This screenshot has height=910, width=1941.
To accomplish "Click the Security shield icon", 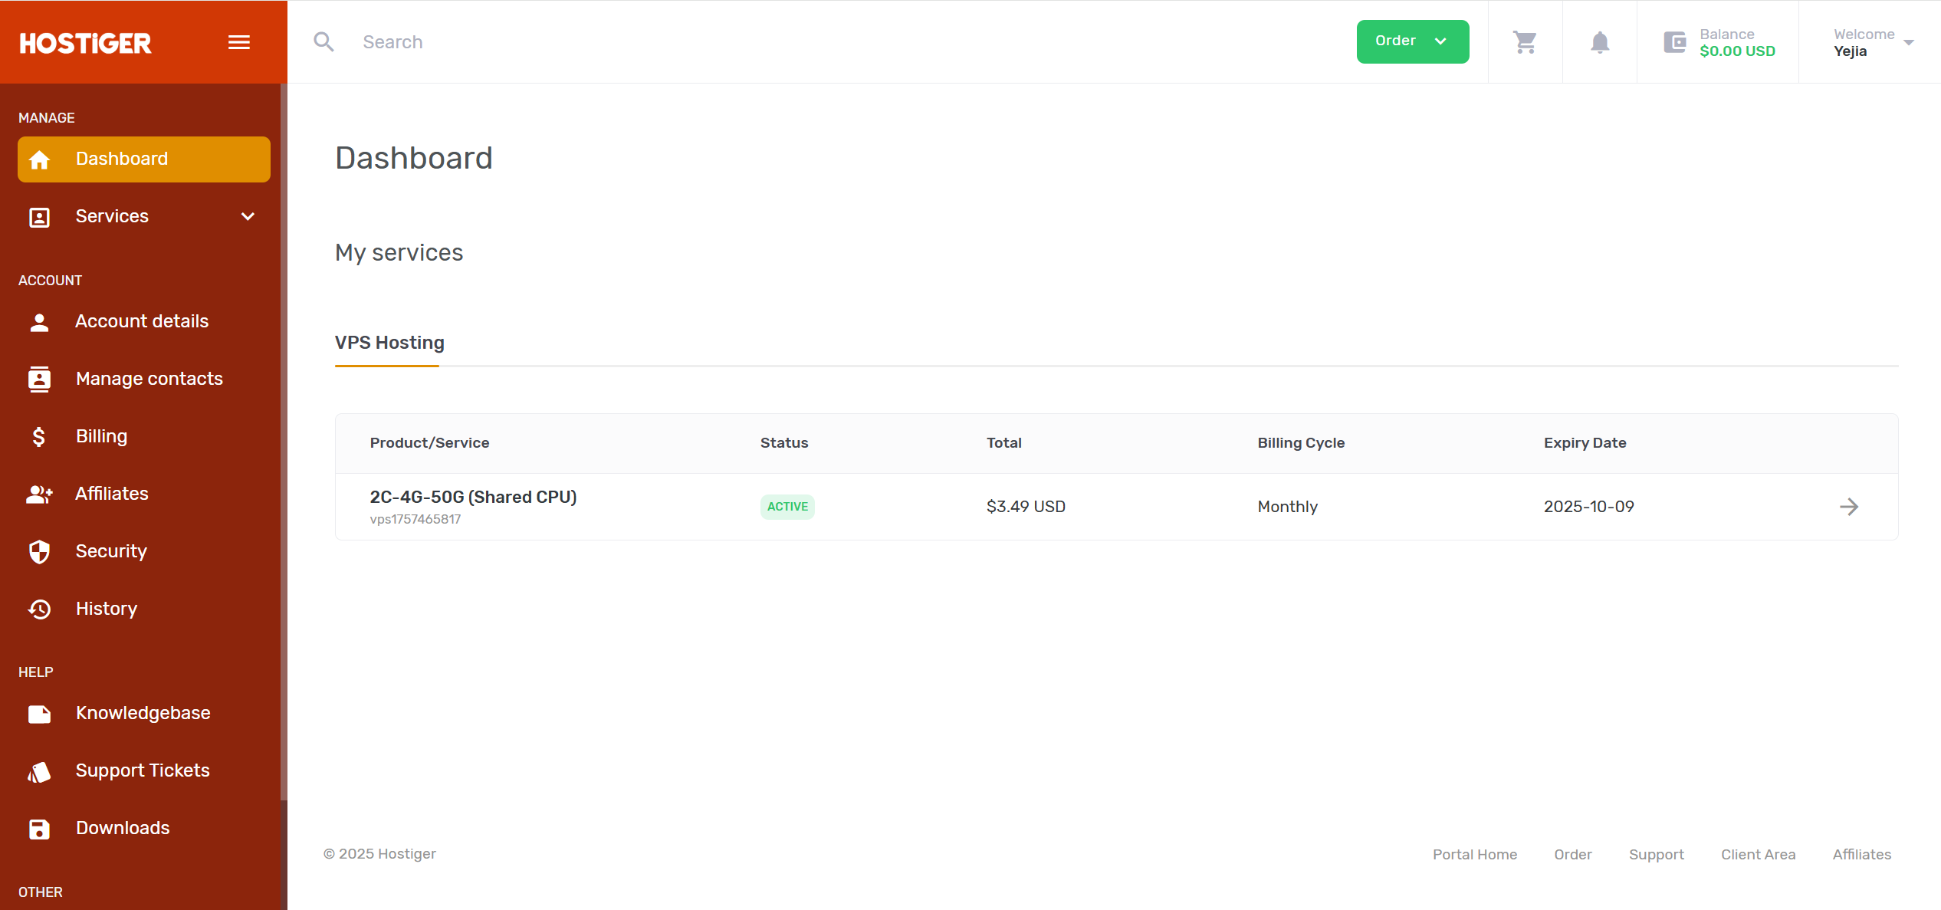I will (39, 552).
